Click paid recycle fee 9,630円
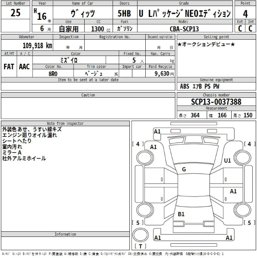This screenshot has width=257, height=258. tap(164, 74)
